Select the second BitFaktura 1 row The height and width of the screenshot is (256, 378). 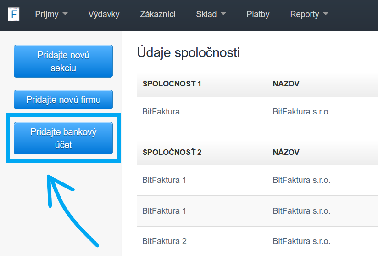164,211
